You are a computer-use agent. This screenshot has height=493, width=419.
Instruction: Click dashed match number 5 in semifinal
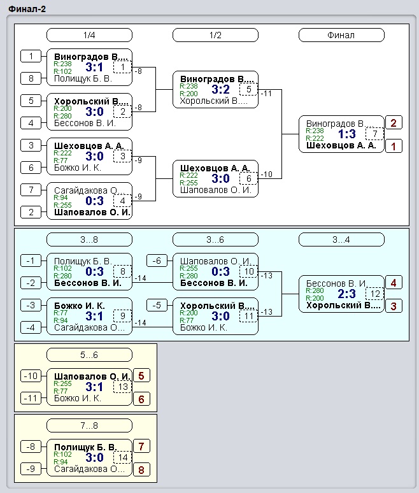[x=248, y=89]
